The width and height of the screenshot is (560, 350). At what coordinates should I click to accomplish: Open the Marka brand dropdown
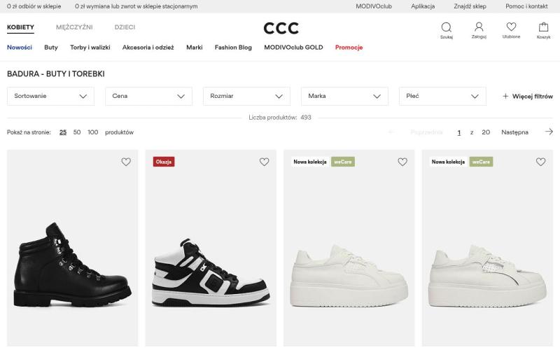(344, 96)
